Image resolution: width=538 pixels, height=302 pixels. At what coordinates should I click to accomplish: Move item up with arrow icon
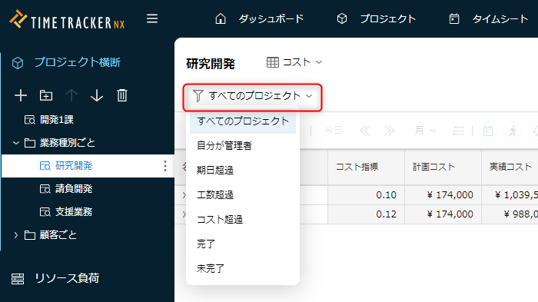[x=71, y=95]
